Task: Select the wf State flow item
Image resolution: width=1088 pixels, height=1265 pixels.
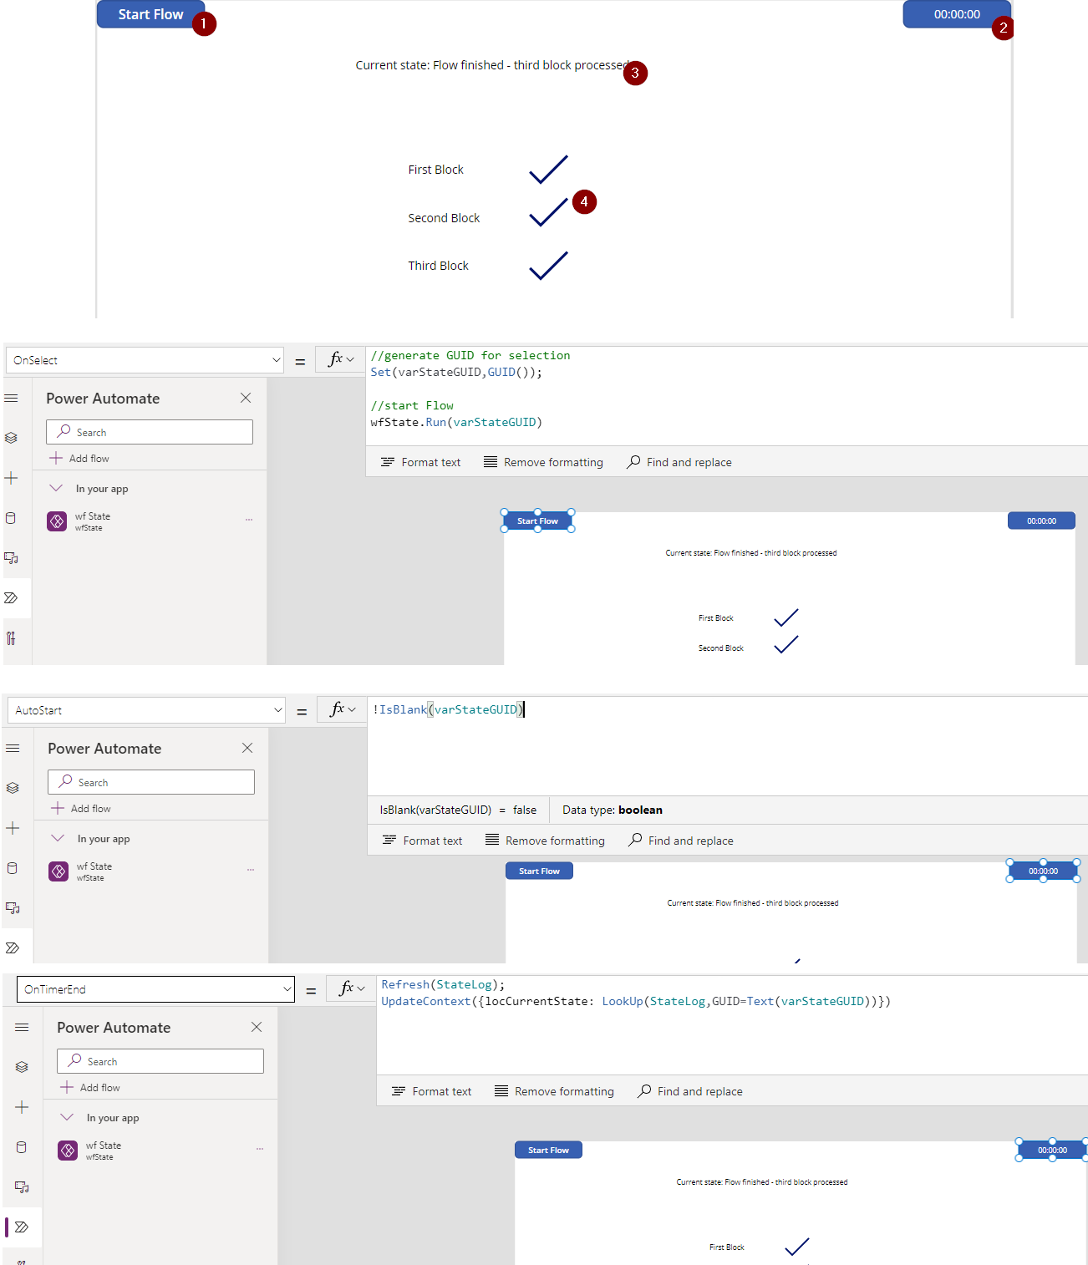Action: pos(93,521)
